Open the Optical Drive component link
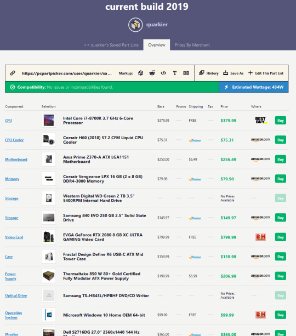This screenshot has width=296, height=336. [x=16, y=295]
